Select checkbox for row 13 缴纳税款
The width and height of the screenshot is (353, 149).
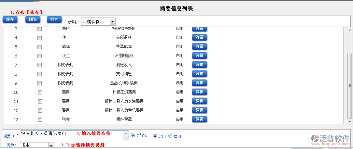39,119
